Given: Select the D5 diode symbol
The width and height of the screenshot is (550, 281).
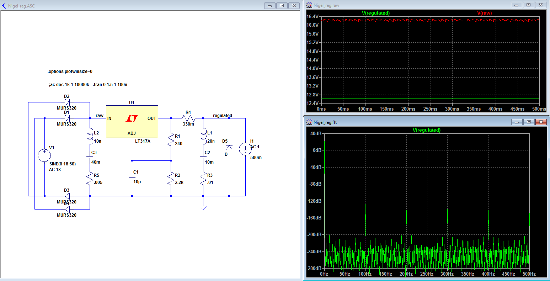Looking at the screenshot, I should pyautogui.click(x=229, y=147).
